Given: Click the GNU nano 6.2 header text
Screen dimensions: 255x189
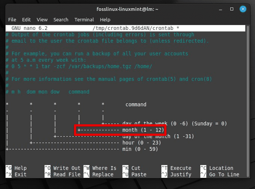Looking at the screenshot, I should (30, 28).
